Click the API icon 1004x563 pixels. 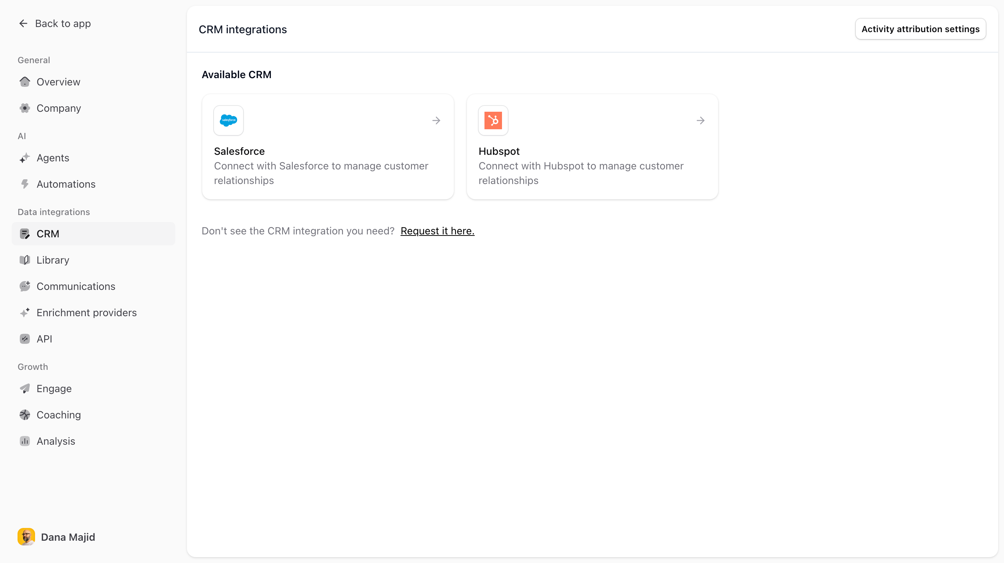24,339
